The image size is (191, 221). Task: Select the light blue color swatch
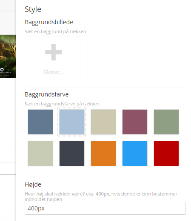coord(72,122)
